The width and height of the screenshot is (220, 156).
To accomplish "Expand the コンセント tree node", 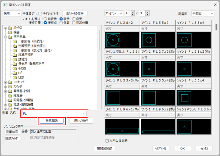I will [5, 82].
